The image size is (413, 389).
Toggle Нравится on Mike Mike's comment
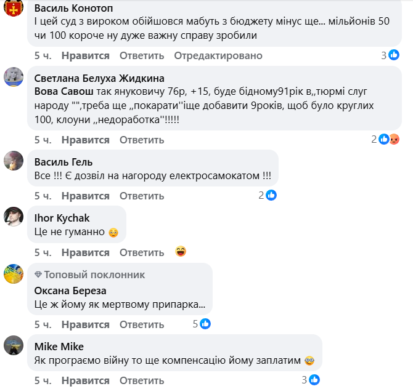point(86,380)
